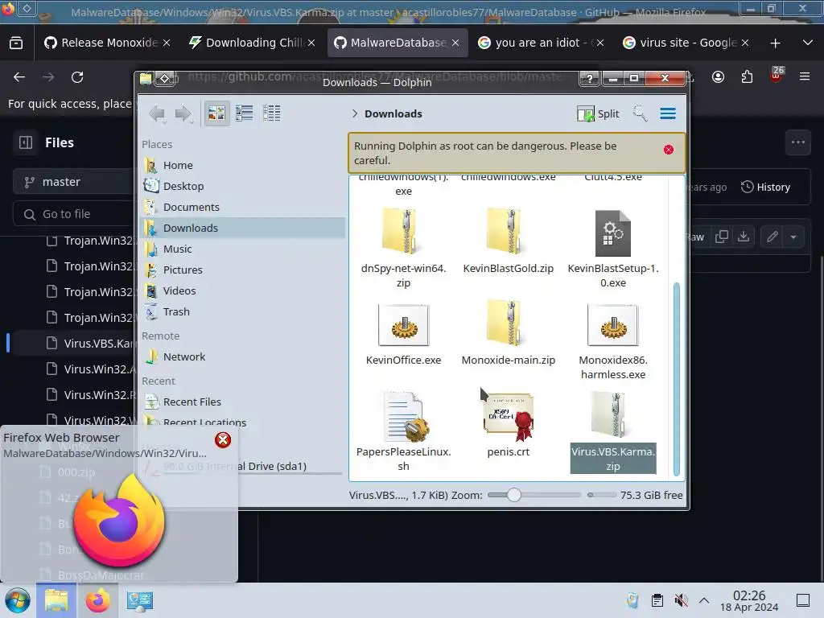Click the Downloads breadcrumb label
This screenshot has height=618, width=824.
pos(393,113)
